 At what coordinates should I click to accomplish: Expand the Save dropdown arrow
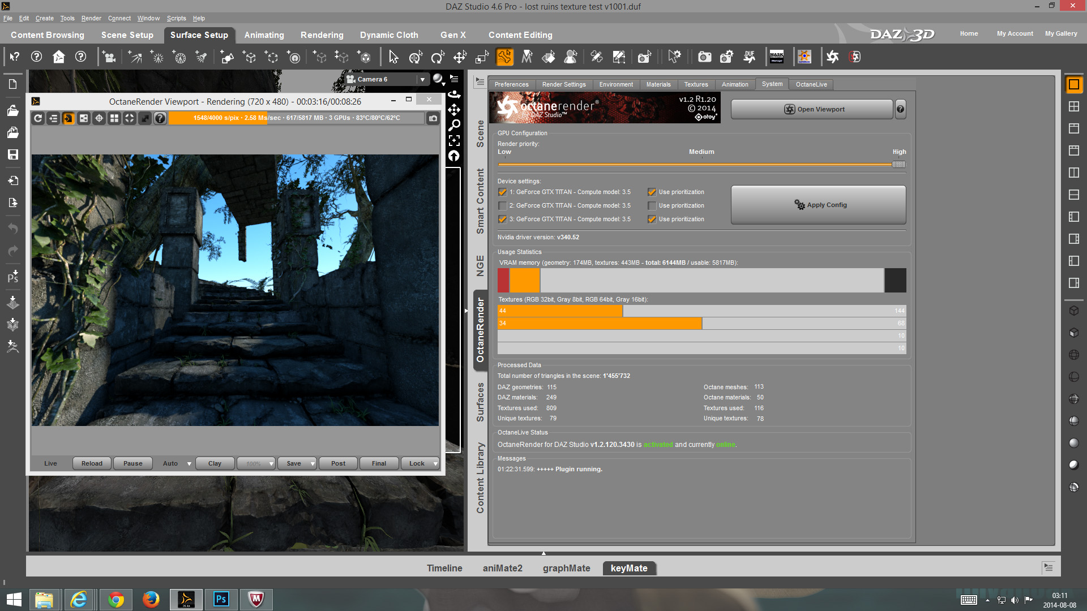(313, 463)
